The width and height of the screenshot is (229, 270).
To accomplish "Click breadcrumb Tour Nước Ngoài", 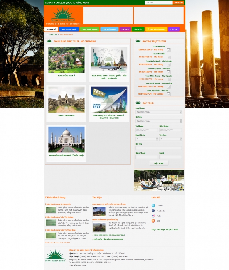I will click(x=66, y=35).
